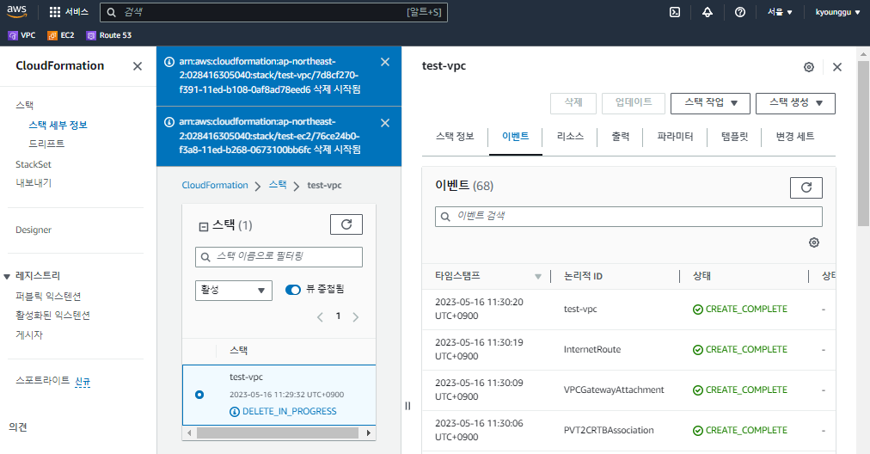Focus the stack name filter field
Screen dimensions: 870x454
[x=279, y=257]
